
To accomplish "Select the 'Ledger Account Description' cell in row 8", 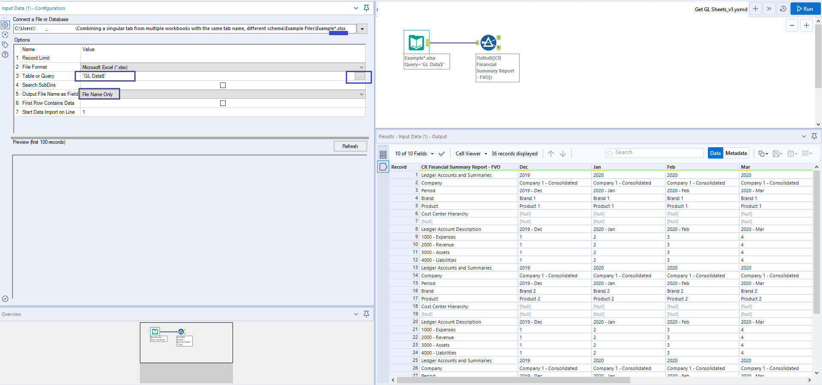I will coord(468,229).
